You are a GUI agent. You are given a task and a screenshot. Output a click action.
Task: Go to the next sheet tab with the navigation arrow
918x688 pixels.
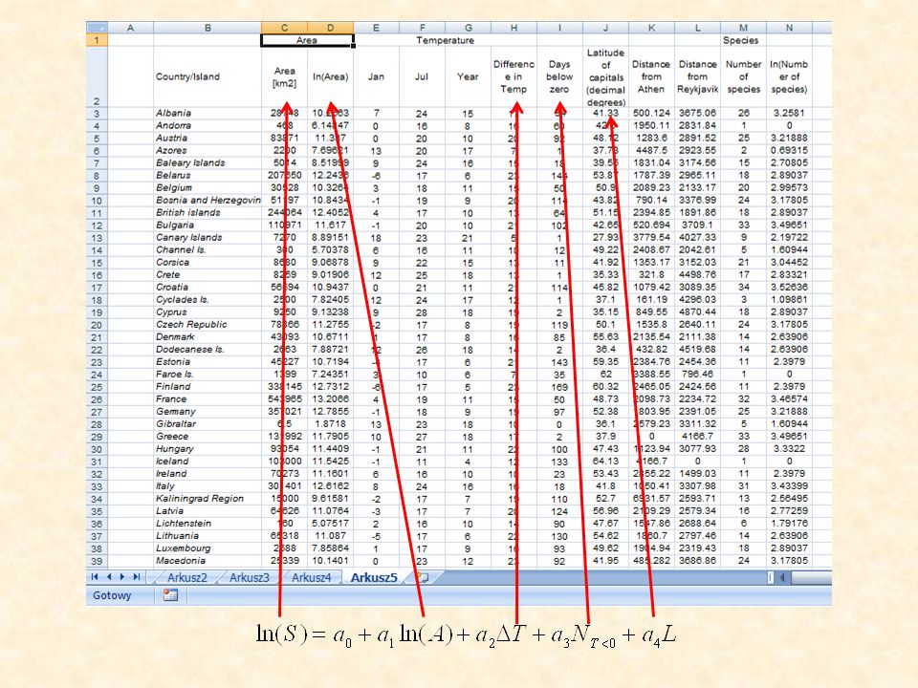pyautogui.click(x=122, y=577)
